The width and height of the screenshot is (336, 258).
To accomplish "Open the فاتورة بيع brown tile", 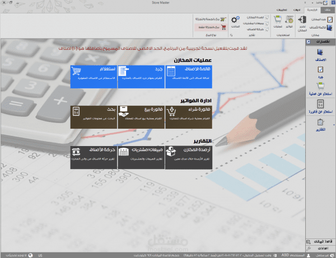I will 141,117.
